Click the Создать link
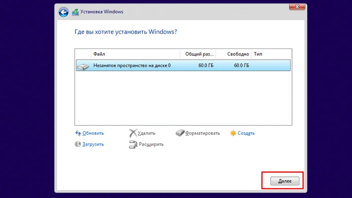This screenshot has width=352, height=198. click(246, 133)
